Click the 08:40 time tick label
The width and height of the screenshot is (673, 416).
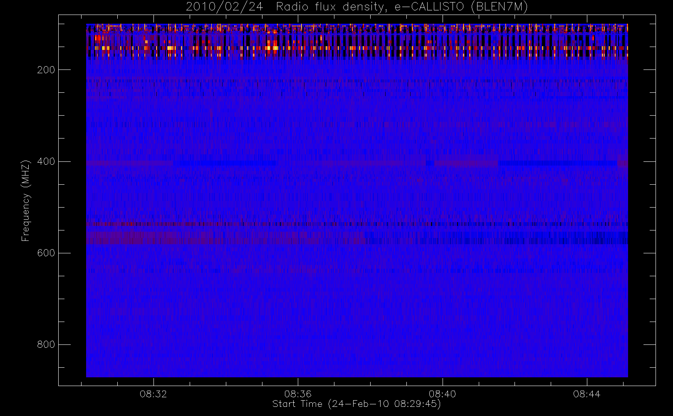443,394
